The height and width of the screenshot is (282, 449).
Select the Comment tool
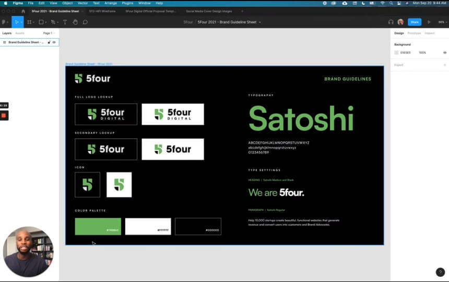(x=85, y=22)
